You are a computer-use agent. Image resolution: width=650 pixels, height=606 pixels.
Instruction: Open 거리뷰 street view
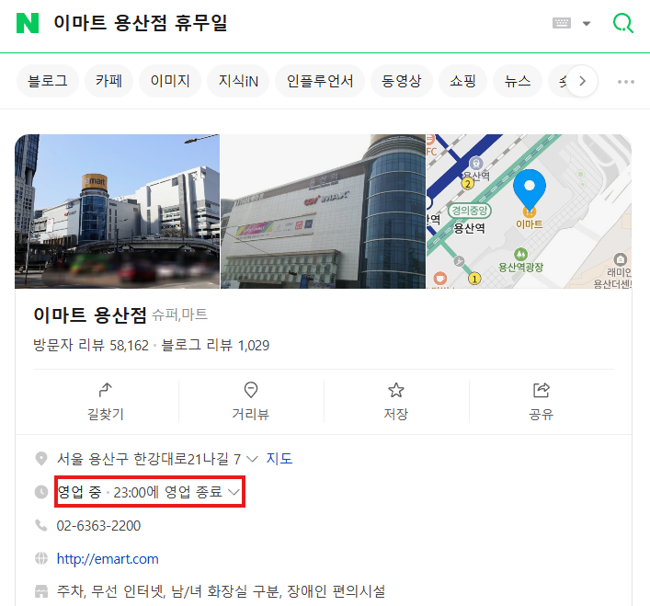click(x=251, y=402)
